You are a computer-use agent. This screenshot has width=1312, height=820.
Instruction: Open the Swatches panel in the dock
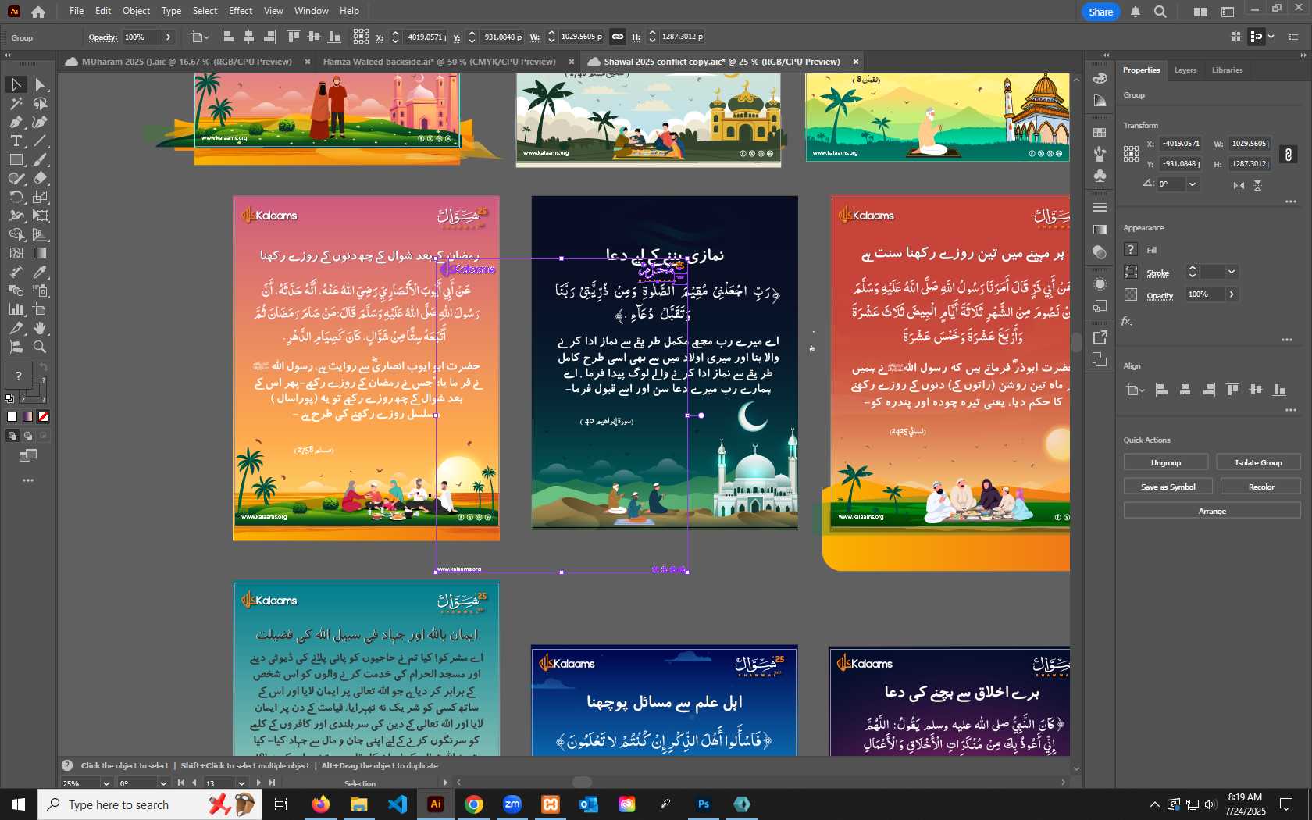1100,132
